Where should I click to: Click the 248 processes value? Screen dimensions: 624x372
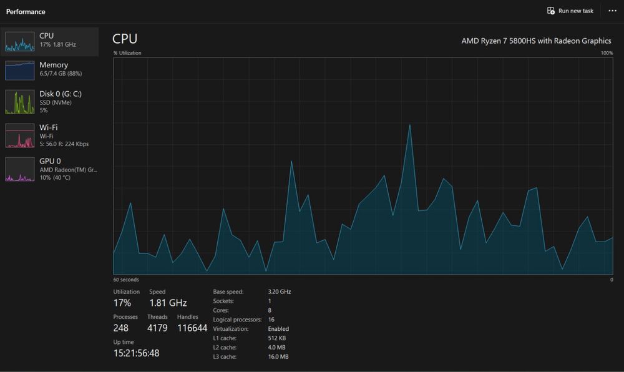coord(120,328)
